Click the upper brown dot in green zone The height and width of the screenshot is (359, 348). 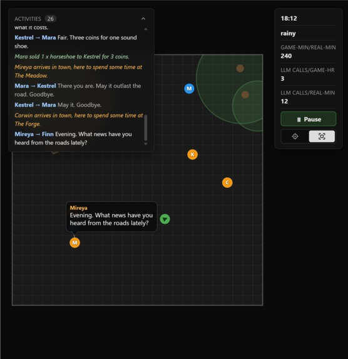pos(240,68)
